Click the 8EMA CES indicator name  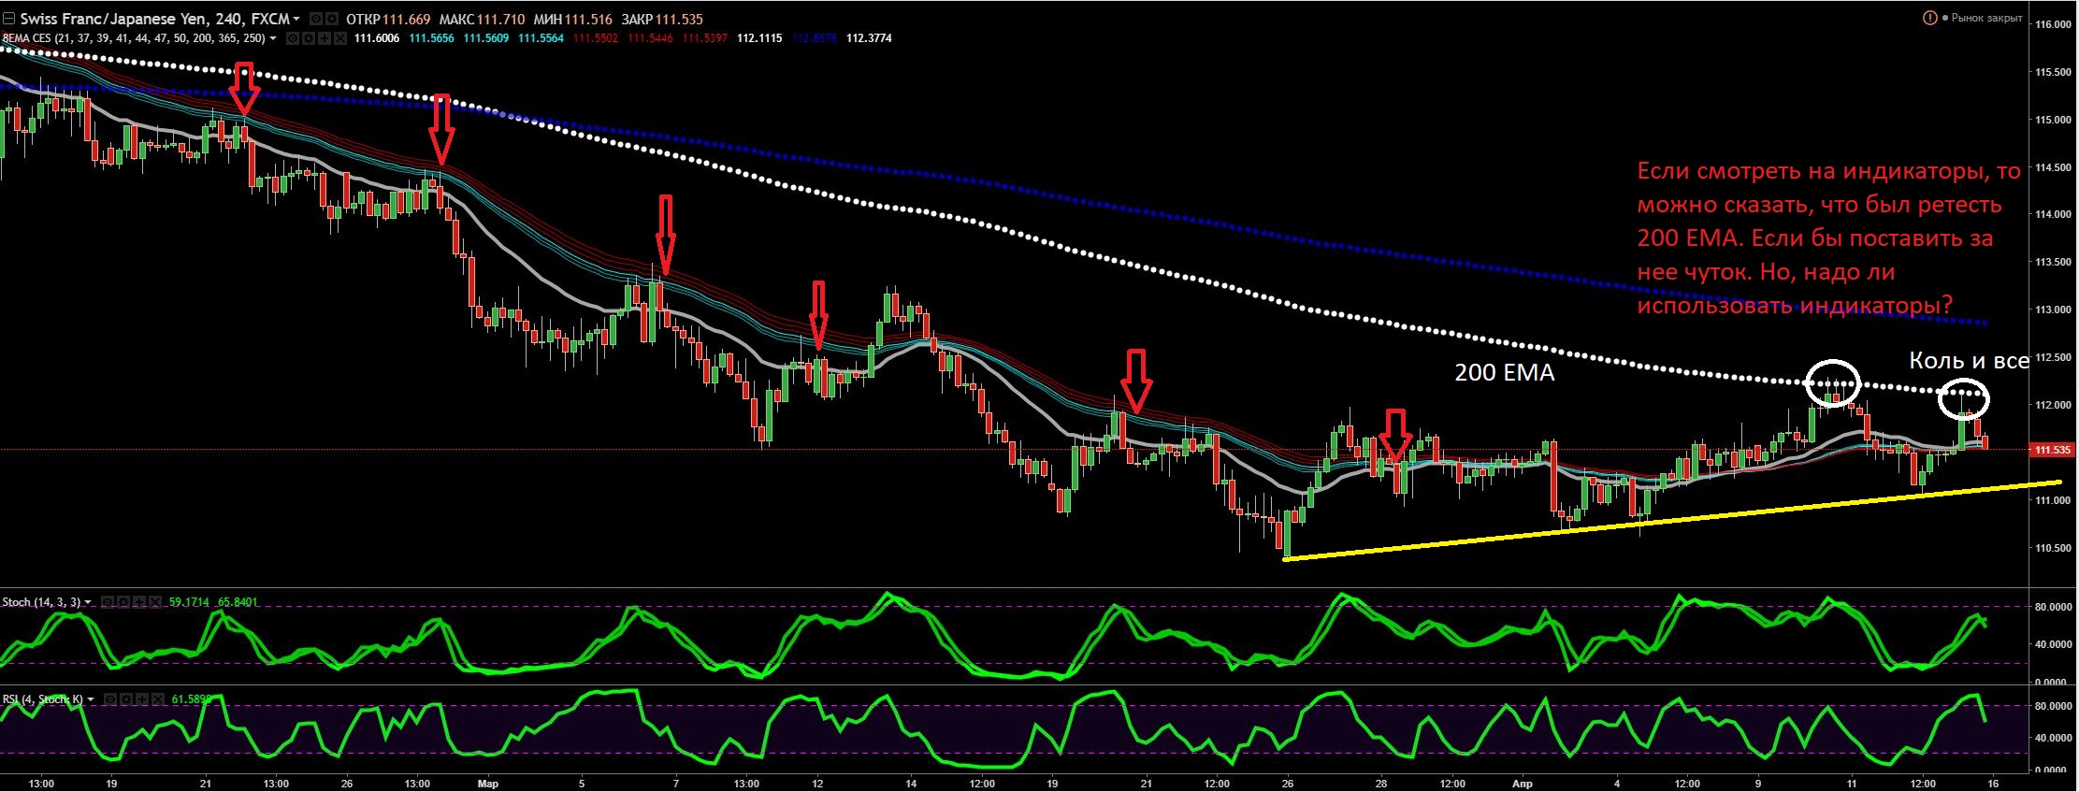click(x=134, y=38)
